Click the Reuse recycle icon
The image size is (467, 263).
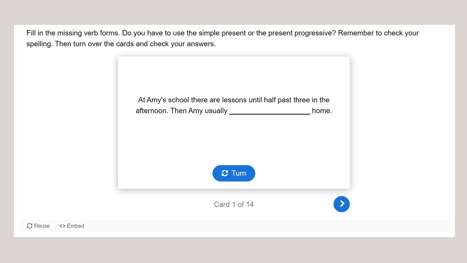pos(30,226)
